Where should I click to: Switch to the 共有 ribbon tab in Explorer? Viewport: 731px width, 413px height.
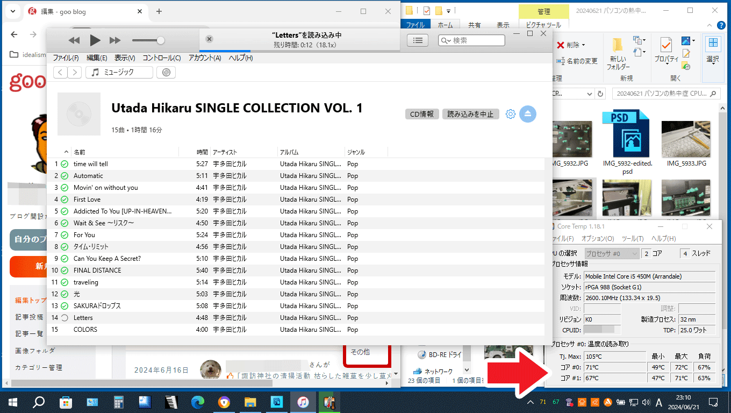(475, 25)
